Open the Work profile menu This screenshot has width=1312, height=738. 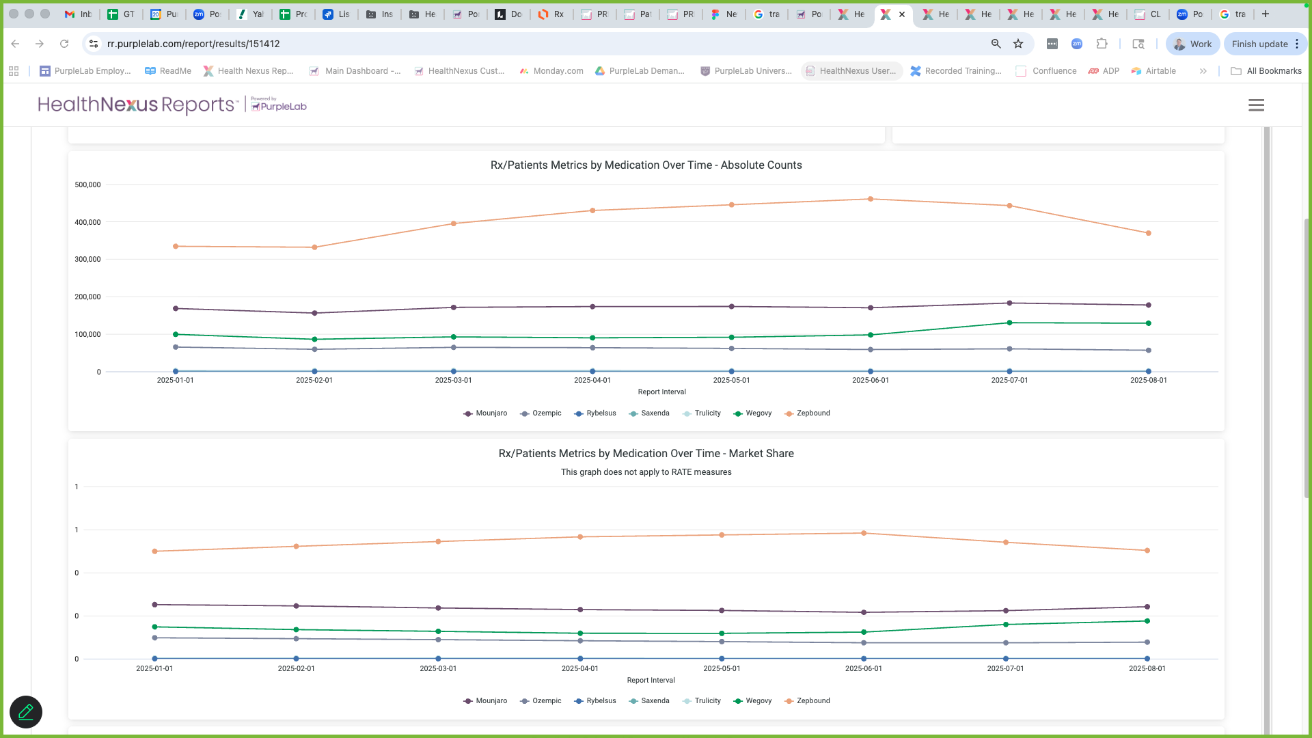(1192, 44)
